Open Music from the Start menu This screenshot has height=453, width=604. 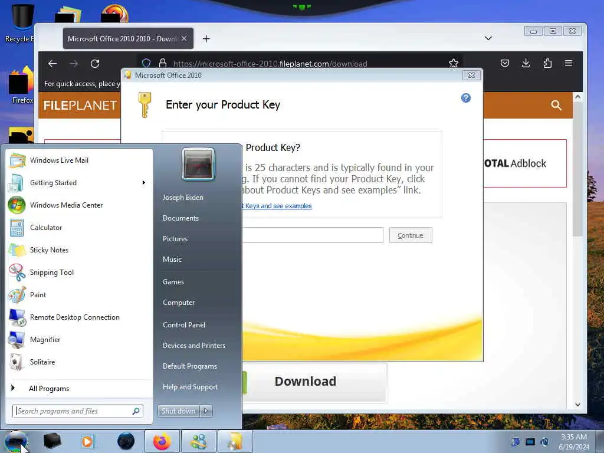point(172,260)
